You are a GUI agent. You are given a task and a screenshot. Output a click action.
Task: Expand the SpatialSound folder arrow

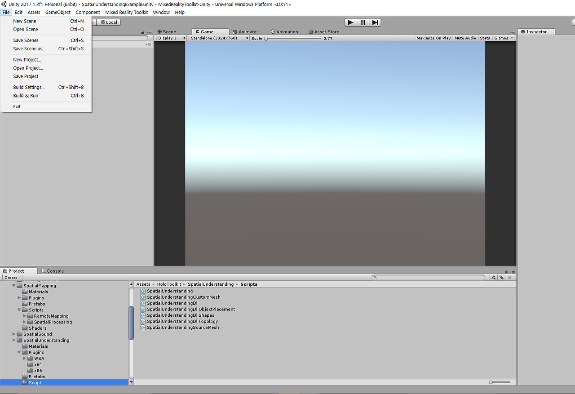[14, 334]
